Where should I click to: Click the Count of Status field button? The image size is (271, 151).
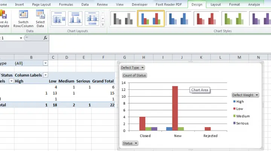click(134, 75)
